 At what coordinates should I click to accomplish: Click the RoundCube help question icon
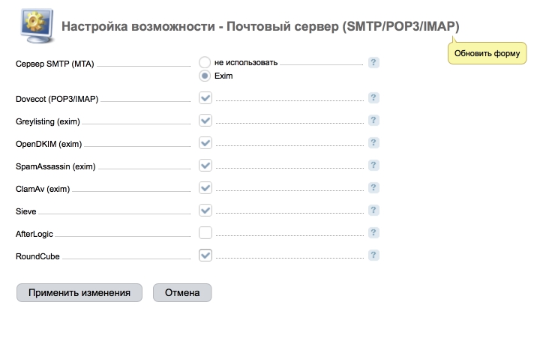pos(373,256)
